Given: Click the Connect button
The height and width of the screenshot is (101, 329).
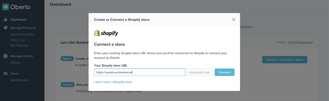Looking at the screenshot, I should tap(225, 72).
